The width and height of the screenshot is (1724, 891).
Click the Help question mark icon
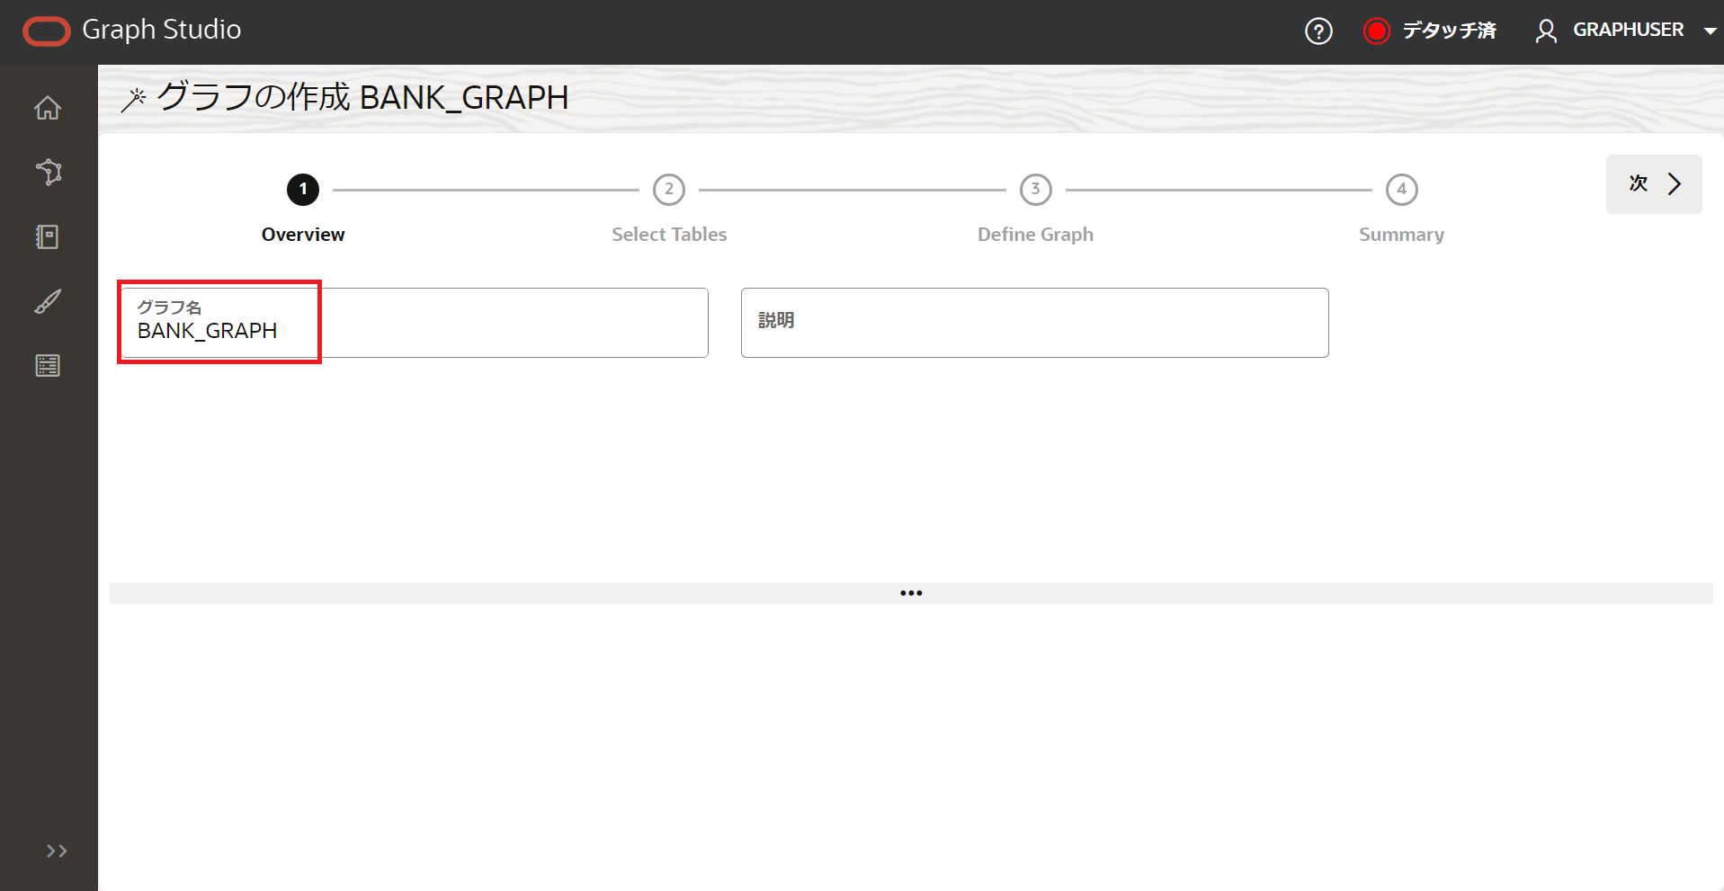[x=1318, y=31]
